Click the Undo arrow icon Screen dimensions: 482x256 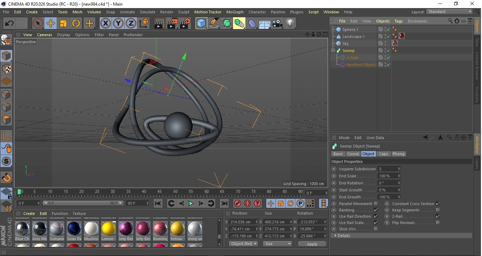9,24
